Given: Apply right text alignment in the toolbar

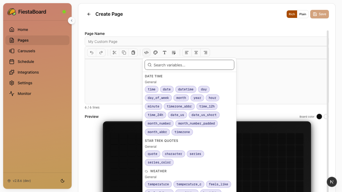Looking at the screenshot, I should click(x=205, y=53).
